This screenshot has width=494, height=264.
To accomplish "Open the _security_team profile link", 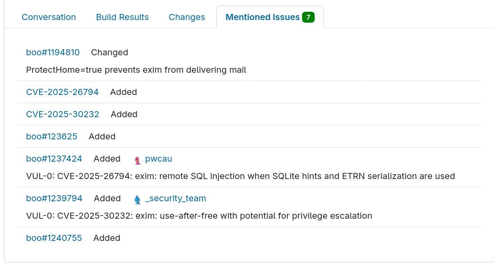I will (176, 198).
